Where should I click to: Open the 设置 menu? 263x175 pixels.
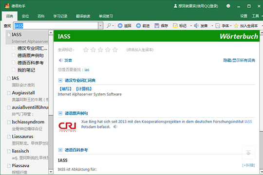click(244, 16)
